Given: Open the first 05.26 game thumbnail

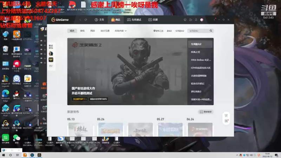Looking at the screenshot, I should (x=111, y=130).
